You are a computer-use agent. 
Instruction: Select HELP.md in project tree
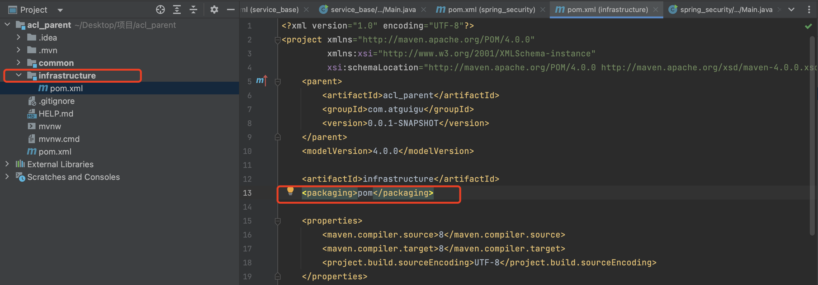55,113
